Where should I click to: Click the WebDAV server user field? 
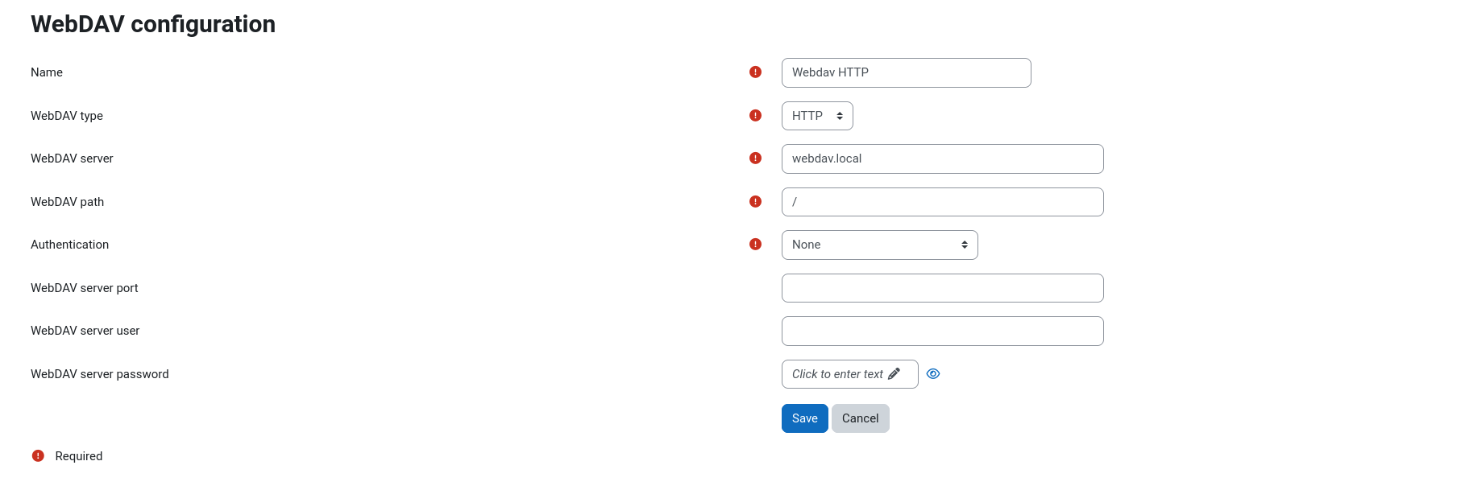tap(943, 331)
